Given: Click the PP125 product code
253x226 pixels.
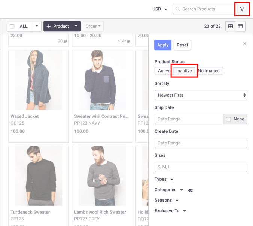Looking at the screenshot, I should click(x=17, y=219).
